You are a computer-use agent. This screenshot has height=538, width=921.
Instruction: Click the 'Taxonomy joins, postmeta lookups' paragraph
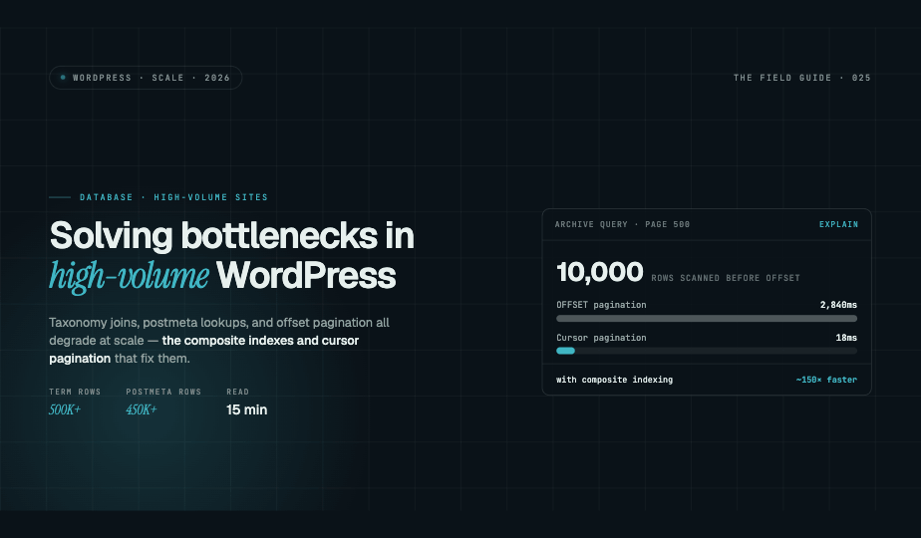[x=219, y=340]
